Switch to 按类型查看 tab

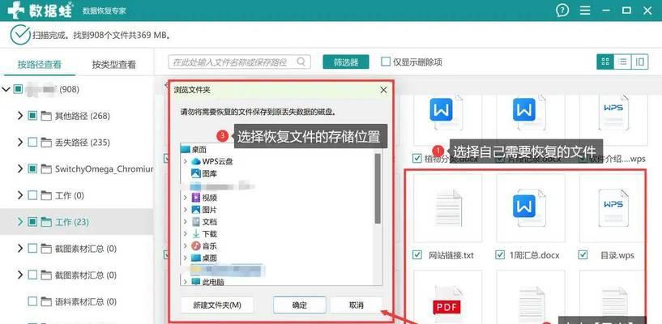pos(114,65)
